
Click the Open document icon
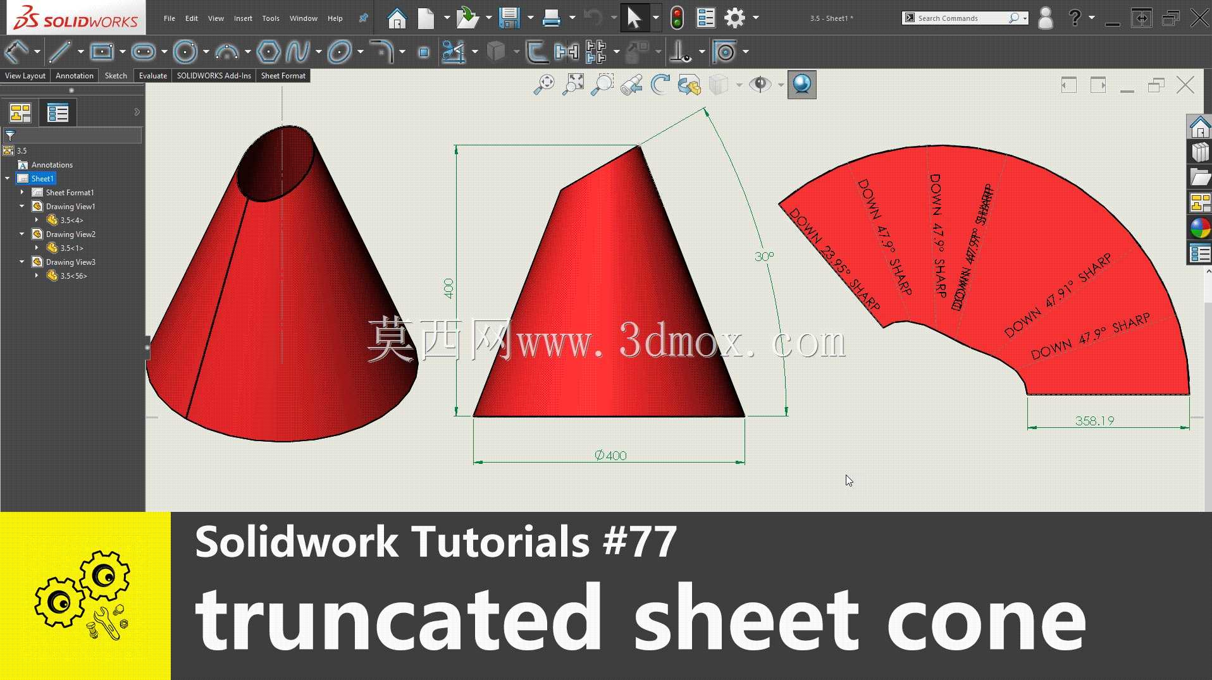[467, 18]
